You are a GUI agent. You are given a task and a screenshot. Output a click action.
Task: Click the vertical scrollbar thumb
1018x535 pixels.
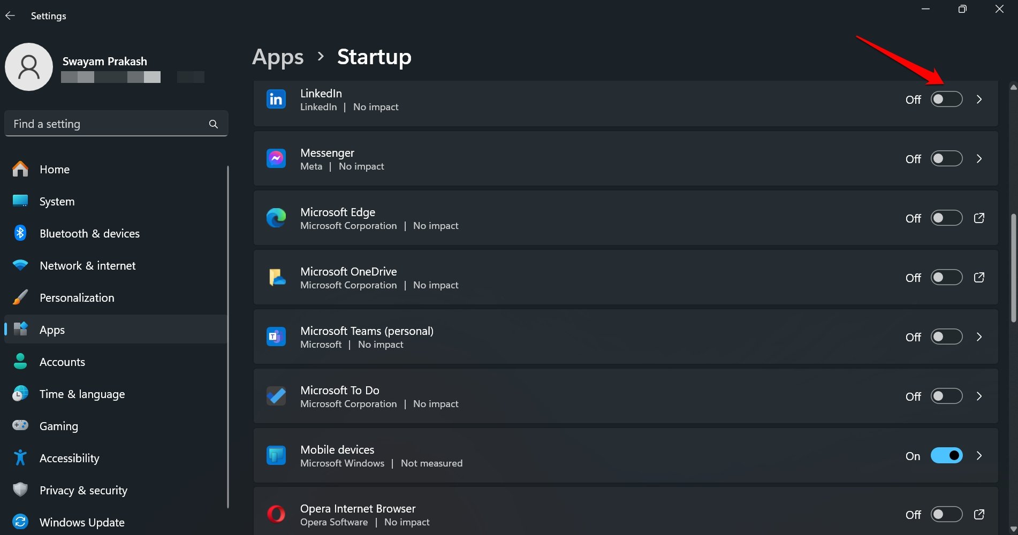coord(1013,267)
